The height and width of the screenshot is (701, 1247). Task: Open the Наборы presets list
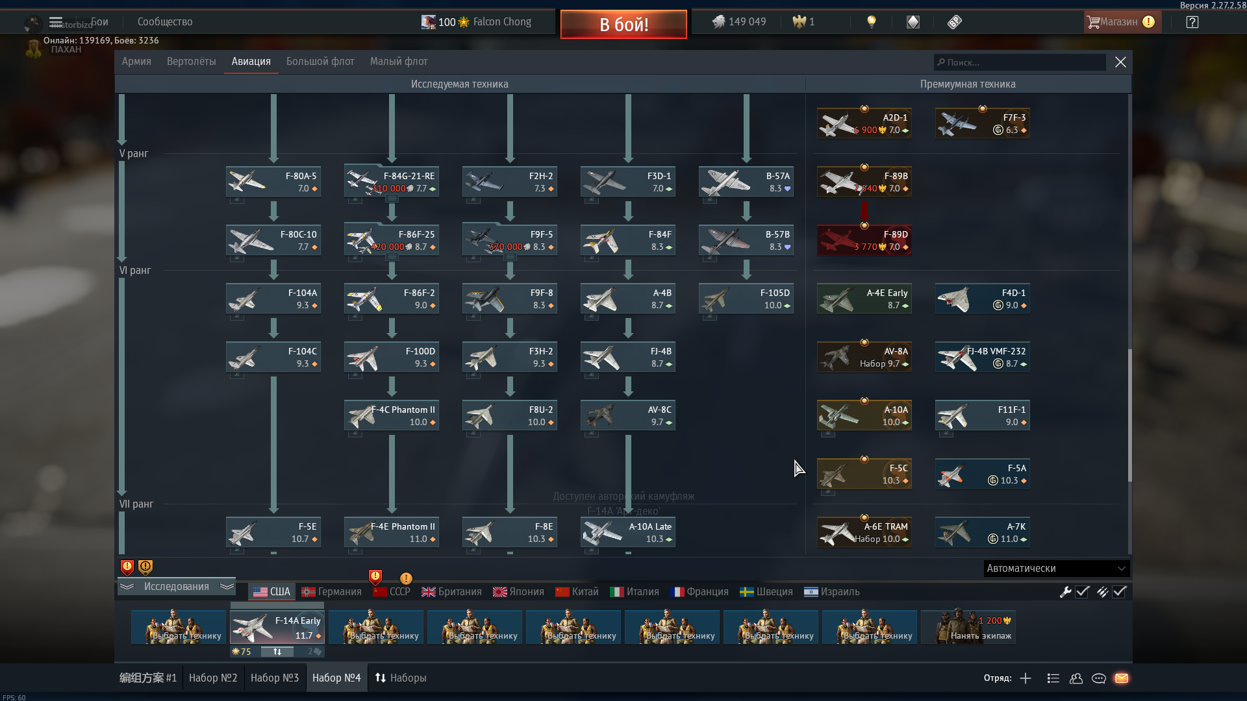pos(401,678)
